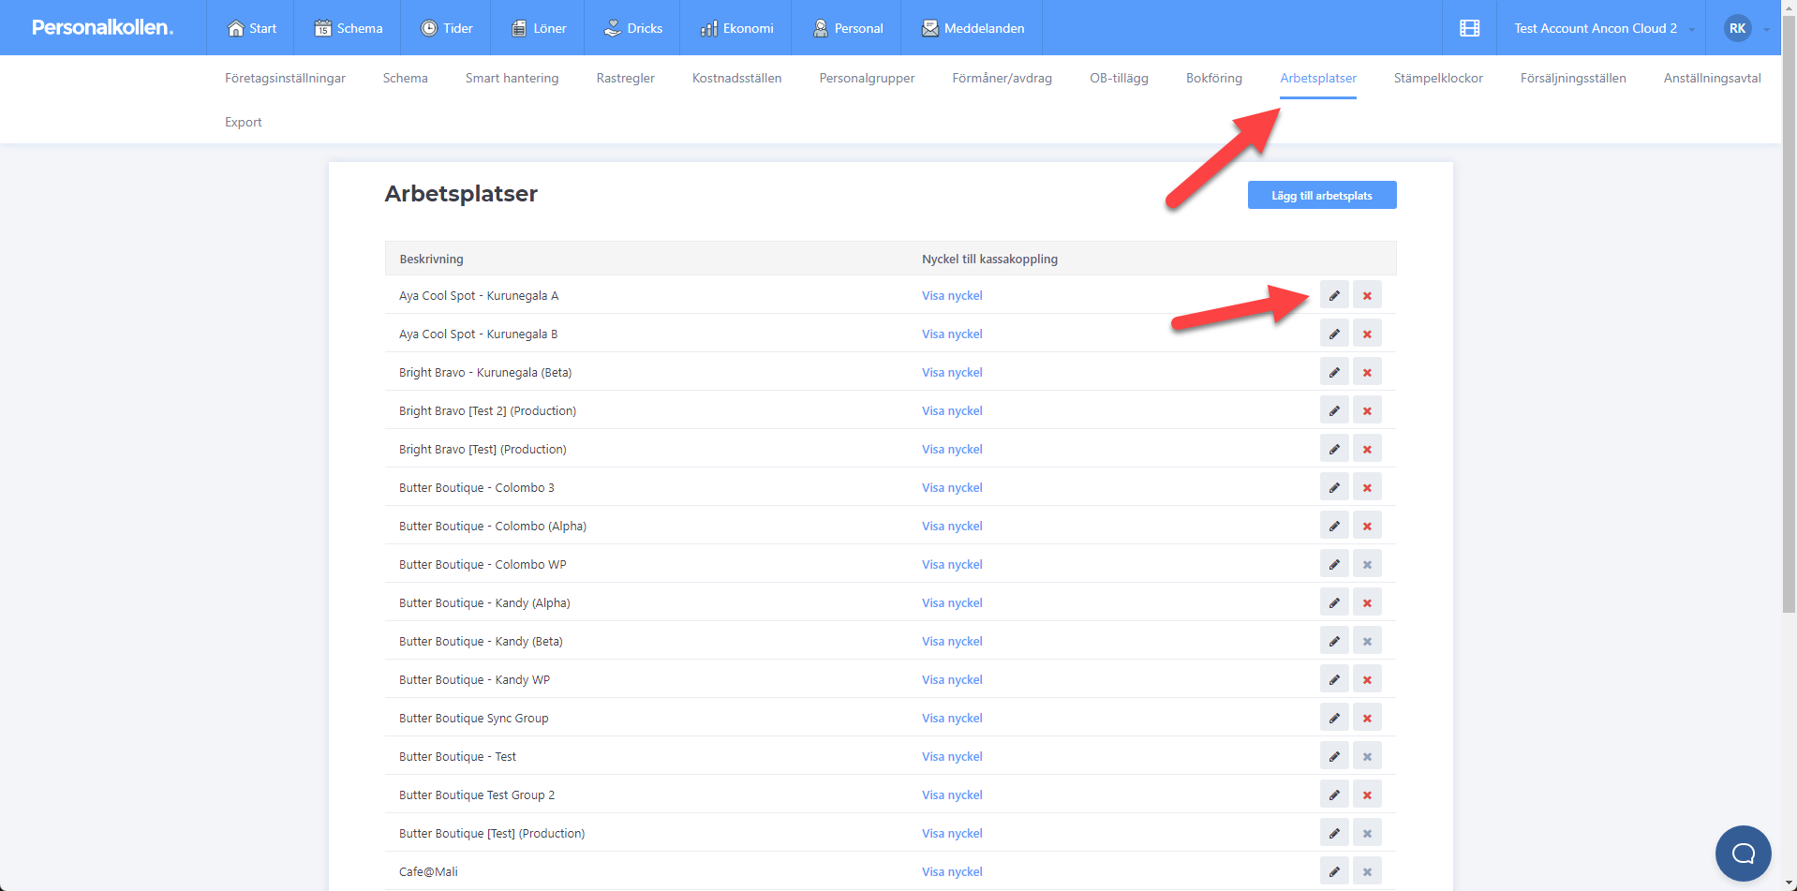Image resolution: width=1797 pixels, height=891 pixels.
Task: Edit Butter Boutique - Test workplace
Action: pyautogui.click(x=1334, y=756)
